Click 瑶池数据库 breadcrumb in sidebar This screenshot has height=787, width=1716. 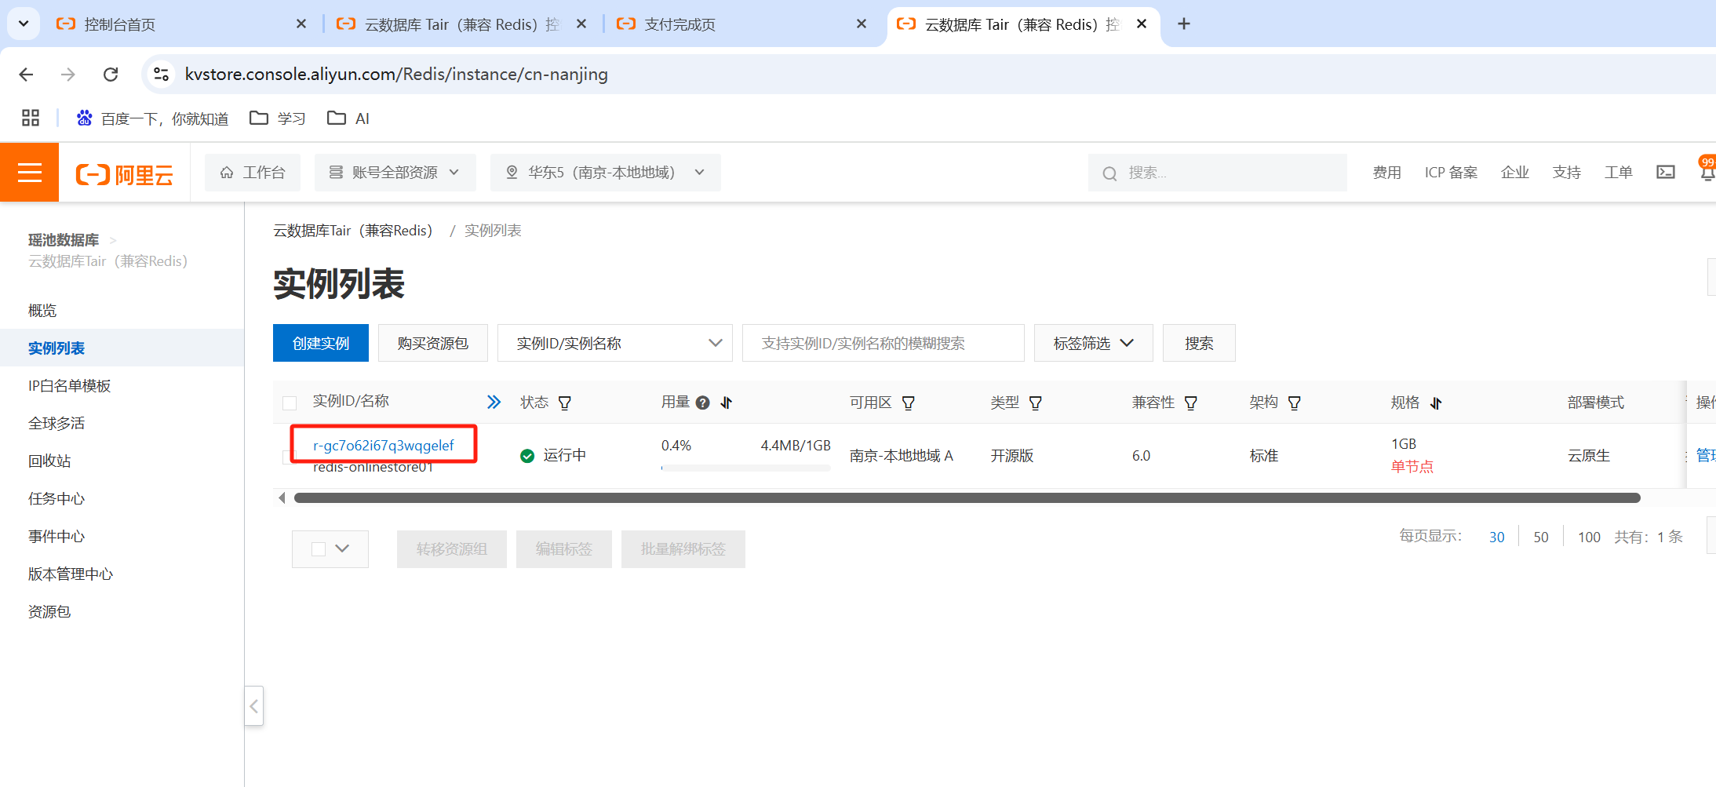(64, 240)
